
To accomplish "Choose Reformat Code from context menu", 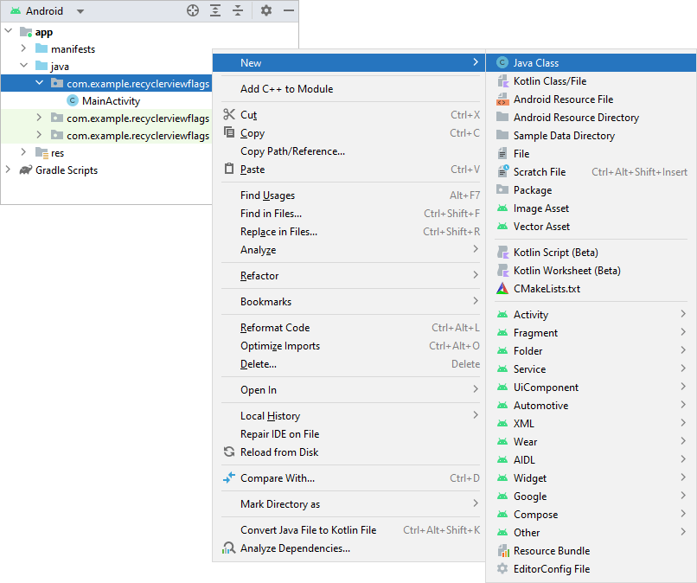I will [x=348, y=327].
